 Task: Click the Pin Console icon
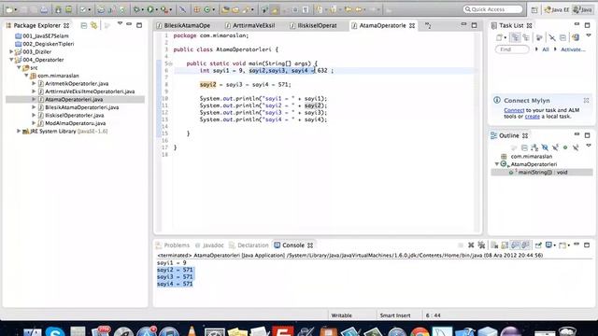click(x=538, y=245)
